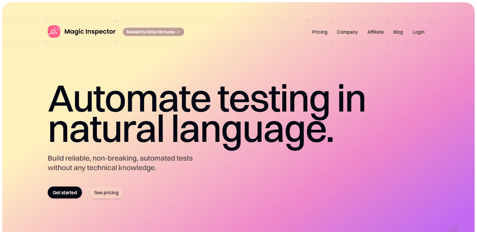The width and height of the screenshot is (477, 232).
Task: Click the Magic Inspector magnifier logo icon
Action: coord(54,32)
